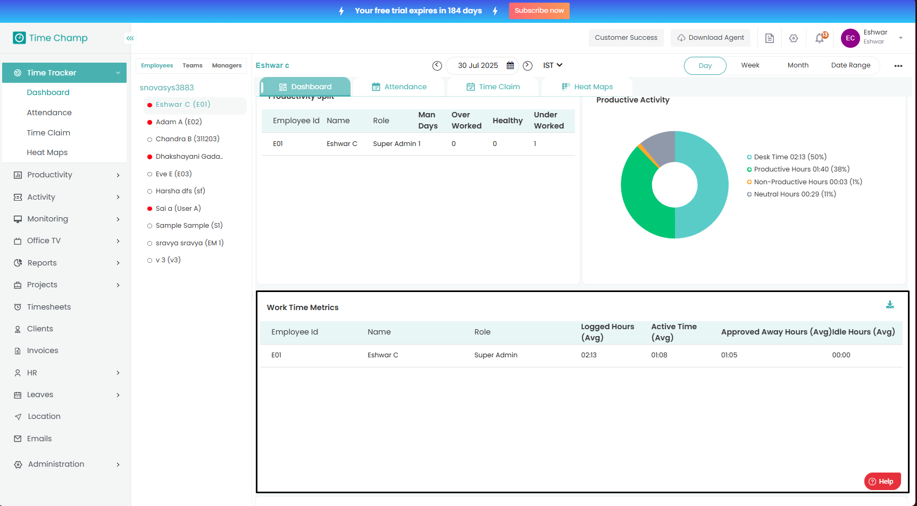Collapse the sidebar with double-chevron icon
This screenshot has width=917, height=506.
coord(130,38)
